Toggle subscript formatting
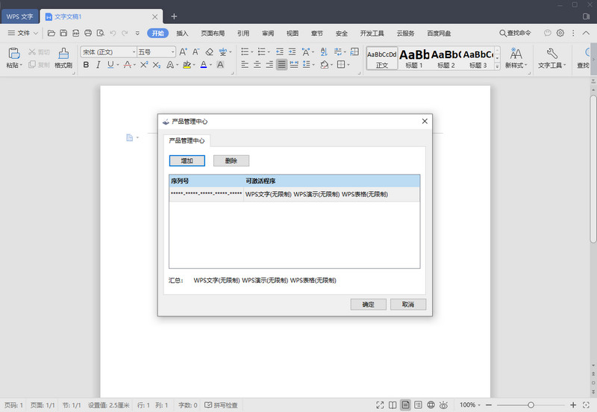Image resolution: width=597 pixels, height=412 pixels. pyautogui.click(x=157, y=65)
